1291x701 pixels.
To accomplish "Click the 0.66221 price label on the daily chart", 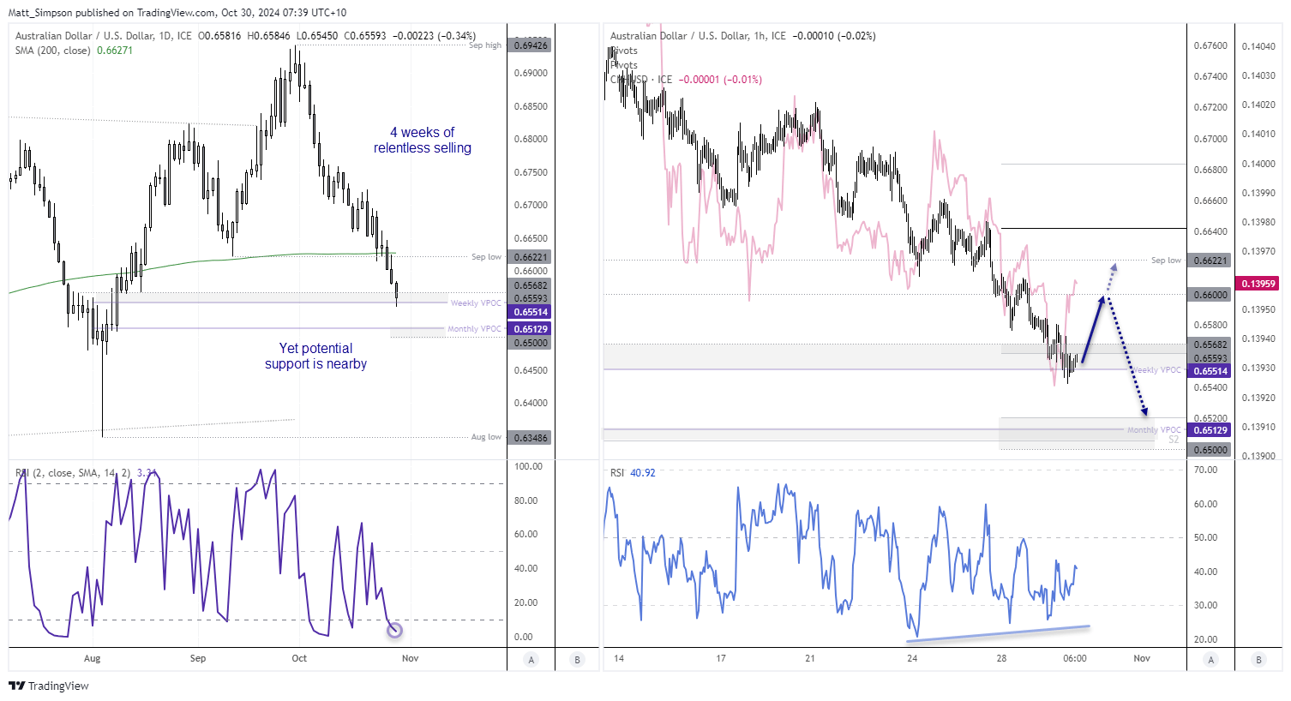I will click(531, 257).
